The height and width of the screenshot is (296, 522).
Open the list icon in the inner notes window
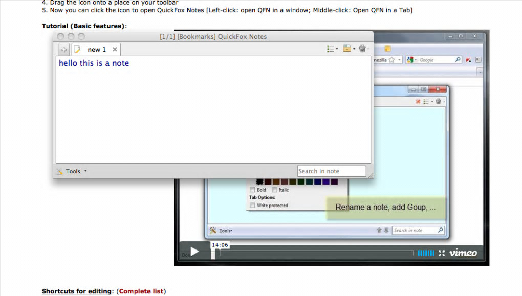pyautogui.click(x=426, y=101)
